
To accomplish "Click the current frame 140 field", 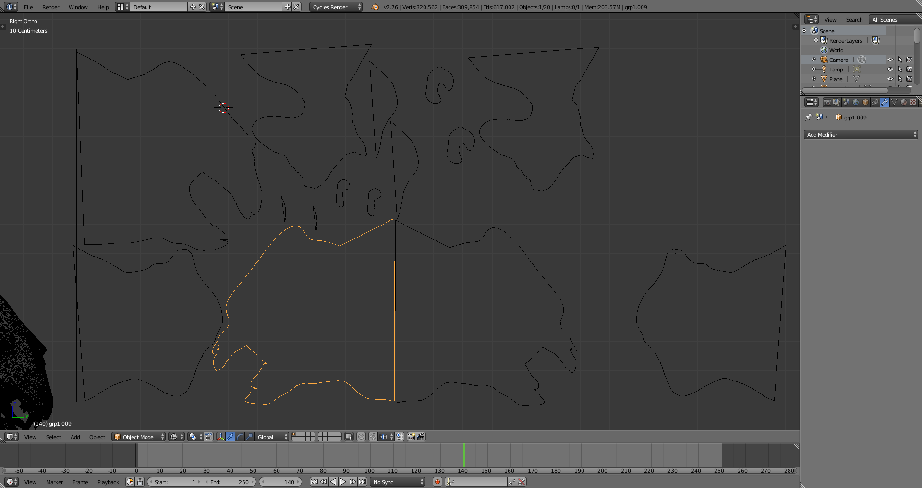I will [280, 482].
